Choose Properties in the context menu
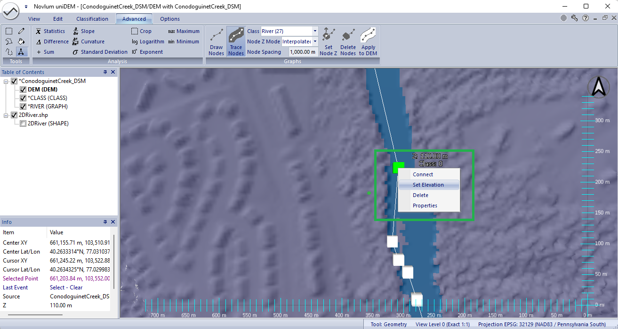Viewport: 618px width, 329px height. click(428, 206)
